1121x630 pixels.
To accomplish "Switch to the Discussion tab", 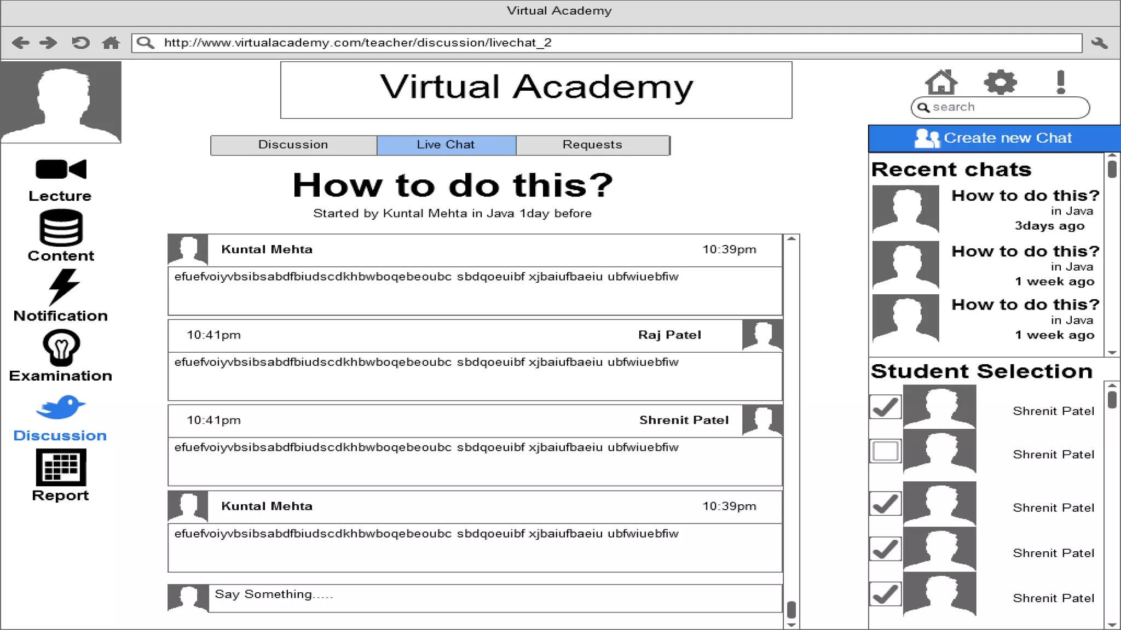I will [x=293, y=145].
